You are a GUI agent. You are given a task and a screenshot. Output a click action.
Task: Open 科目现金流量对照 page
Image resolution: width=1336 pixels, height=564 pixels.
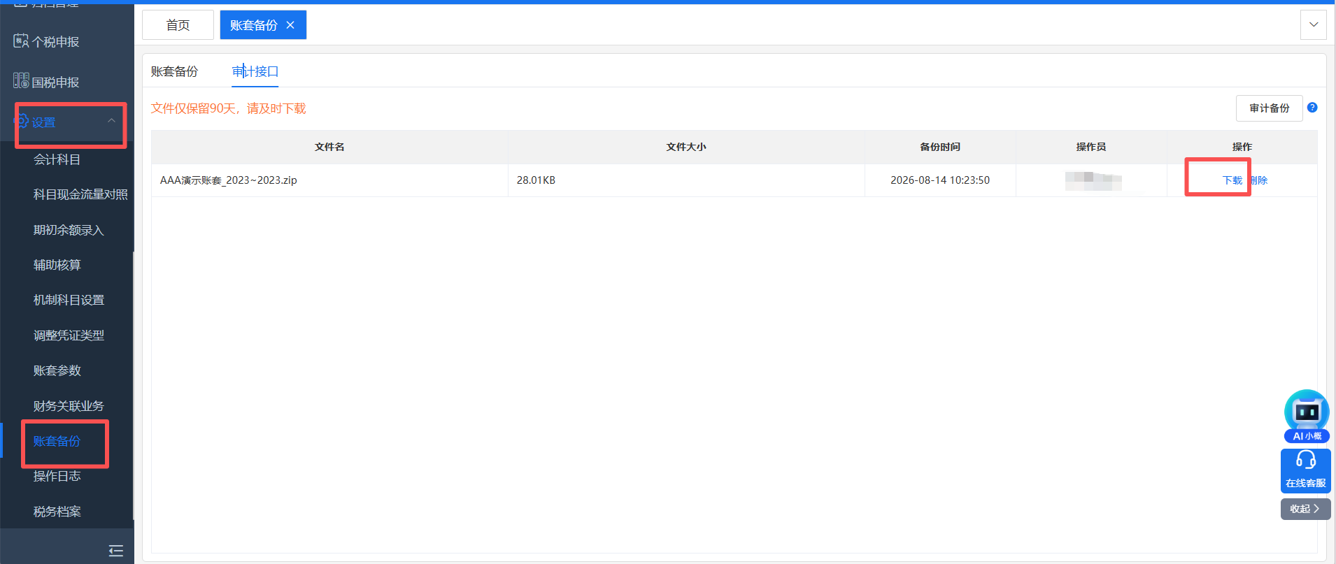[80, 194]
